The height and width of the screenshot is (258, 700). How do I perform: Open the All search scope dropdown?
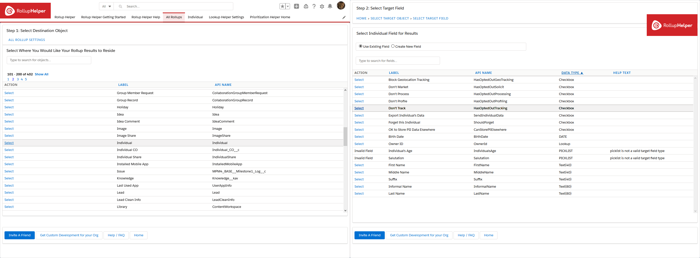pos(106,6)
